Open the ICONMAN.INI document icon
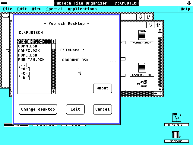The height and width of the screenshot is (145, 193). point(142,68)
